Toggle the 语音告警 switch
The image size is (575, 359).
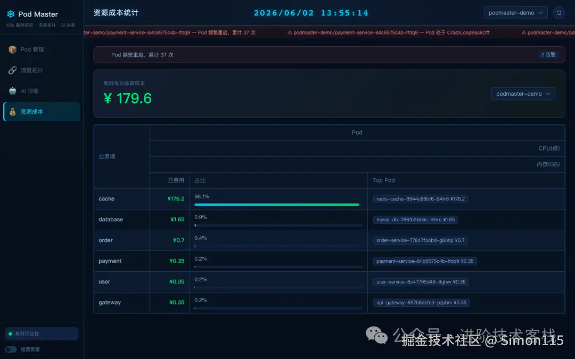tap(11, 349)
